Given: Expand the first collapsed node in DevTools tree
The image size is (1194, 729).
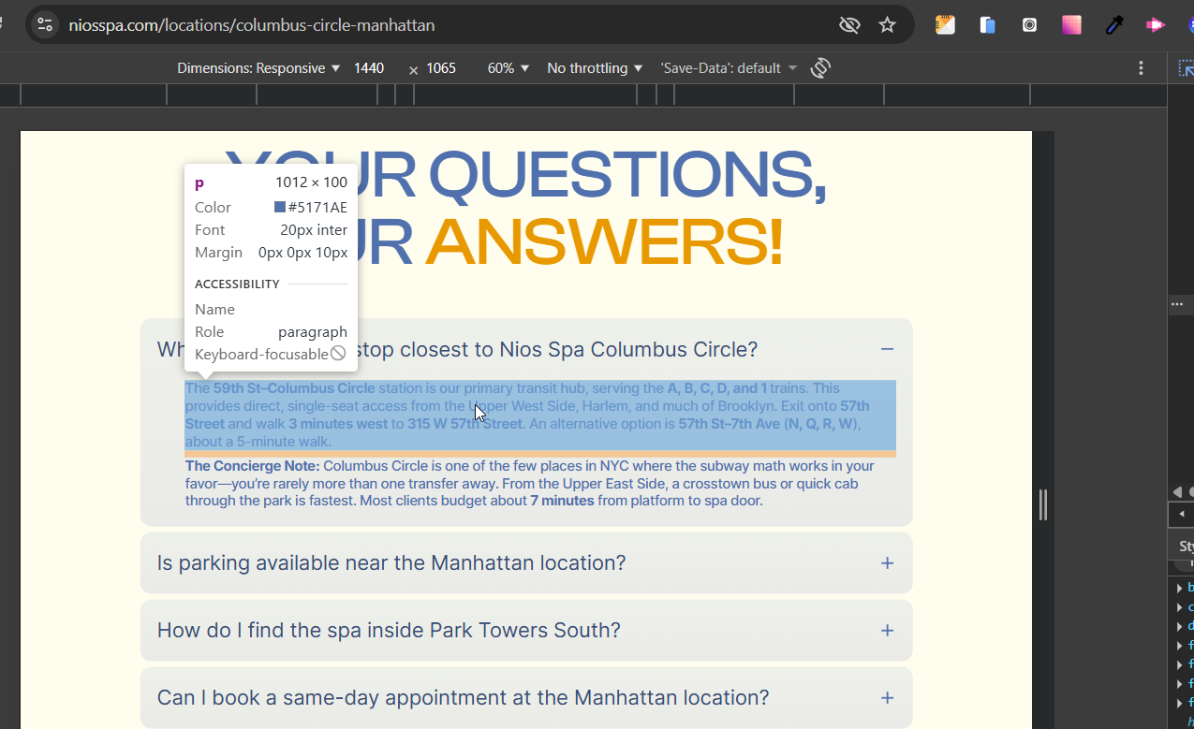Looking at the screenshot, I should coord(1179,588).
